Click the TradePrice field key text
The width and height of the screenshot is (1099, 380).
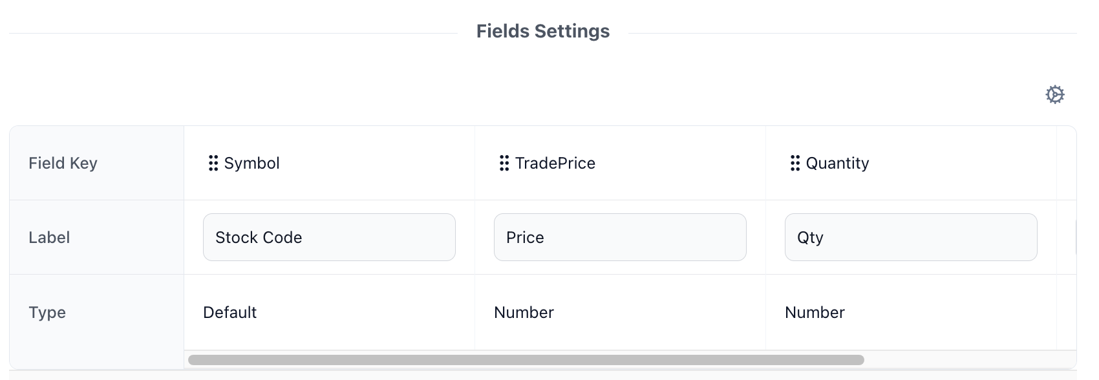pyautogui.click(x=555, y=164)
